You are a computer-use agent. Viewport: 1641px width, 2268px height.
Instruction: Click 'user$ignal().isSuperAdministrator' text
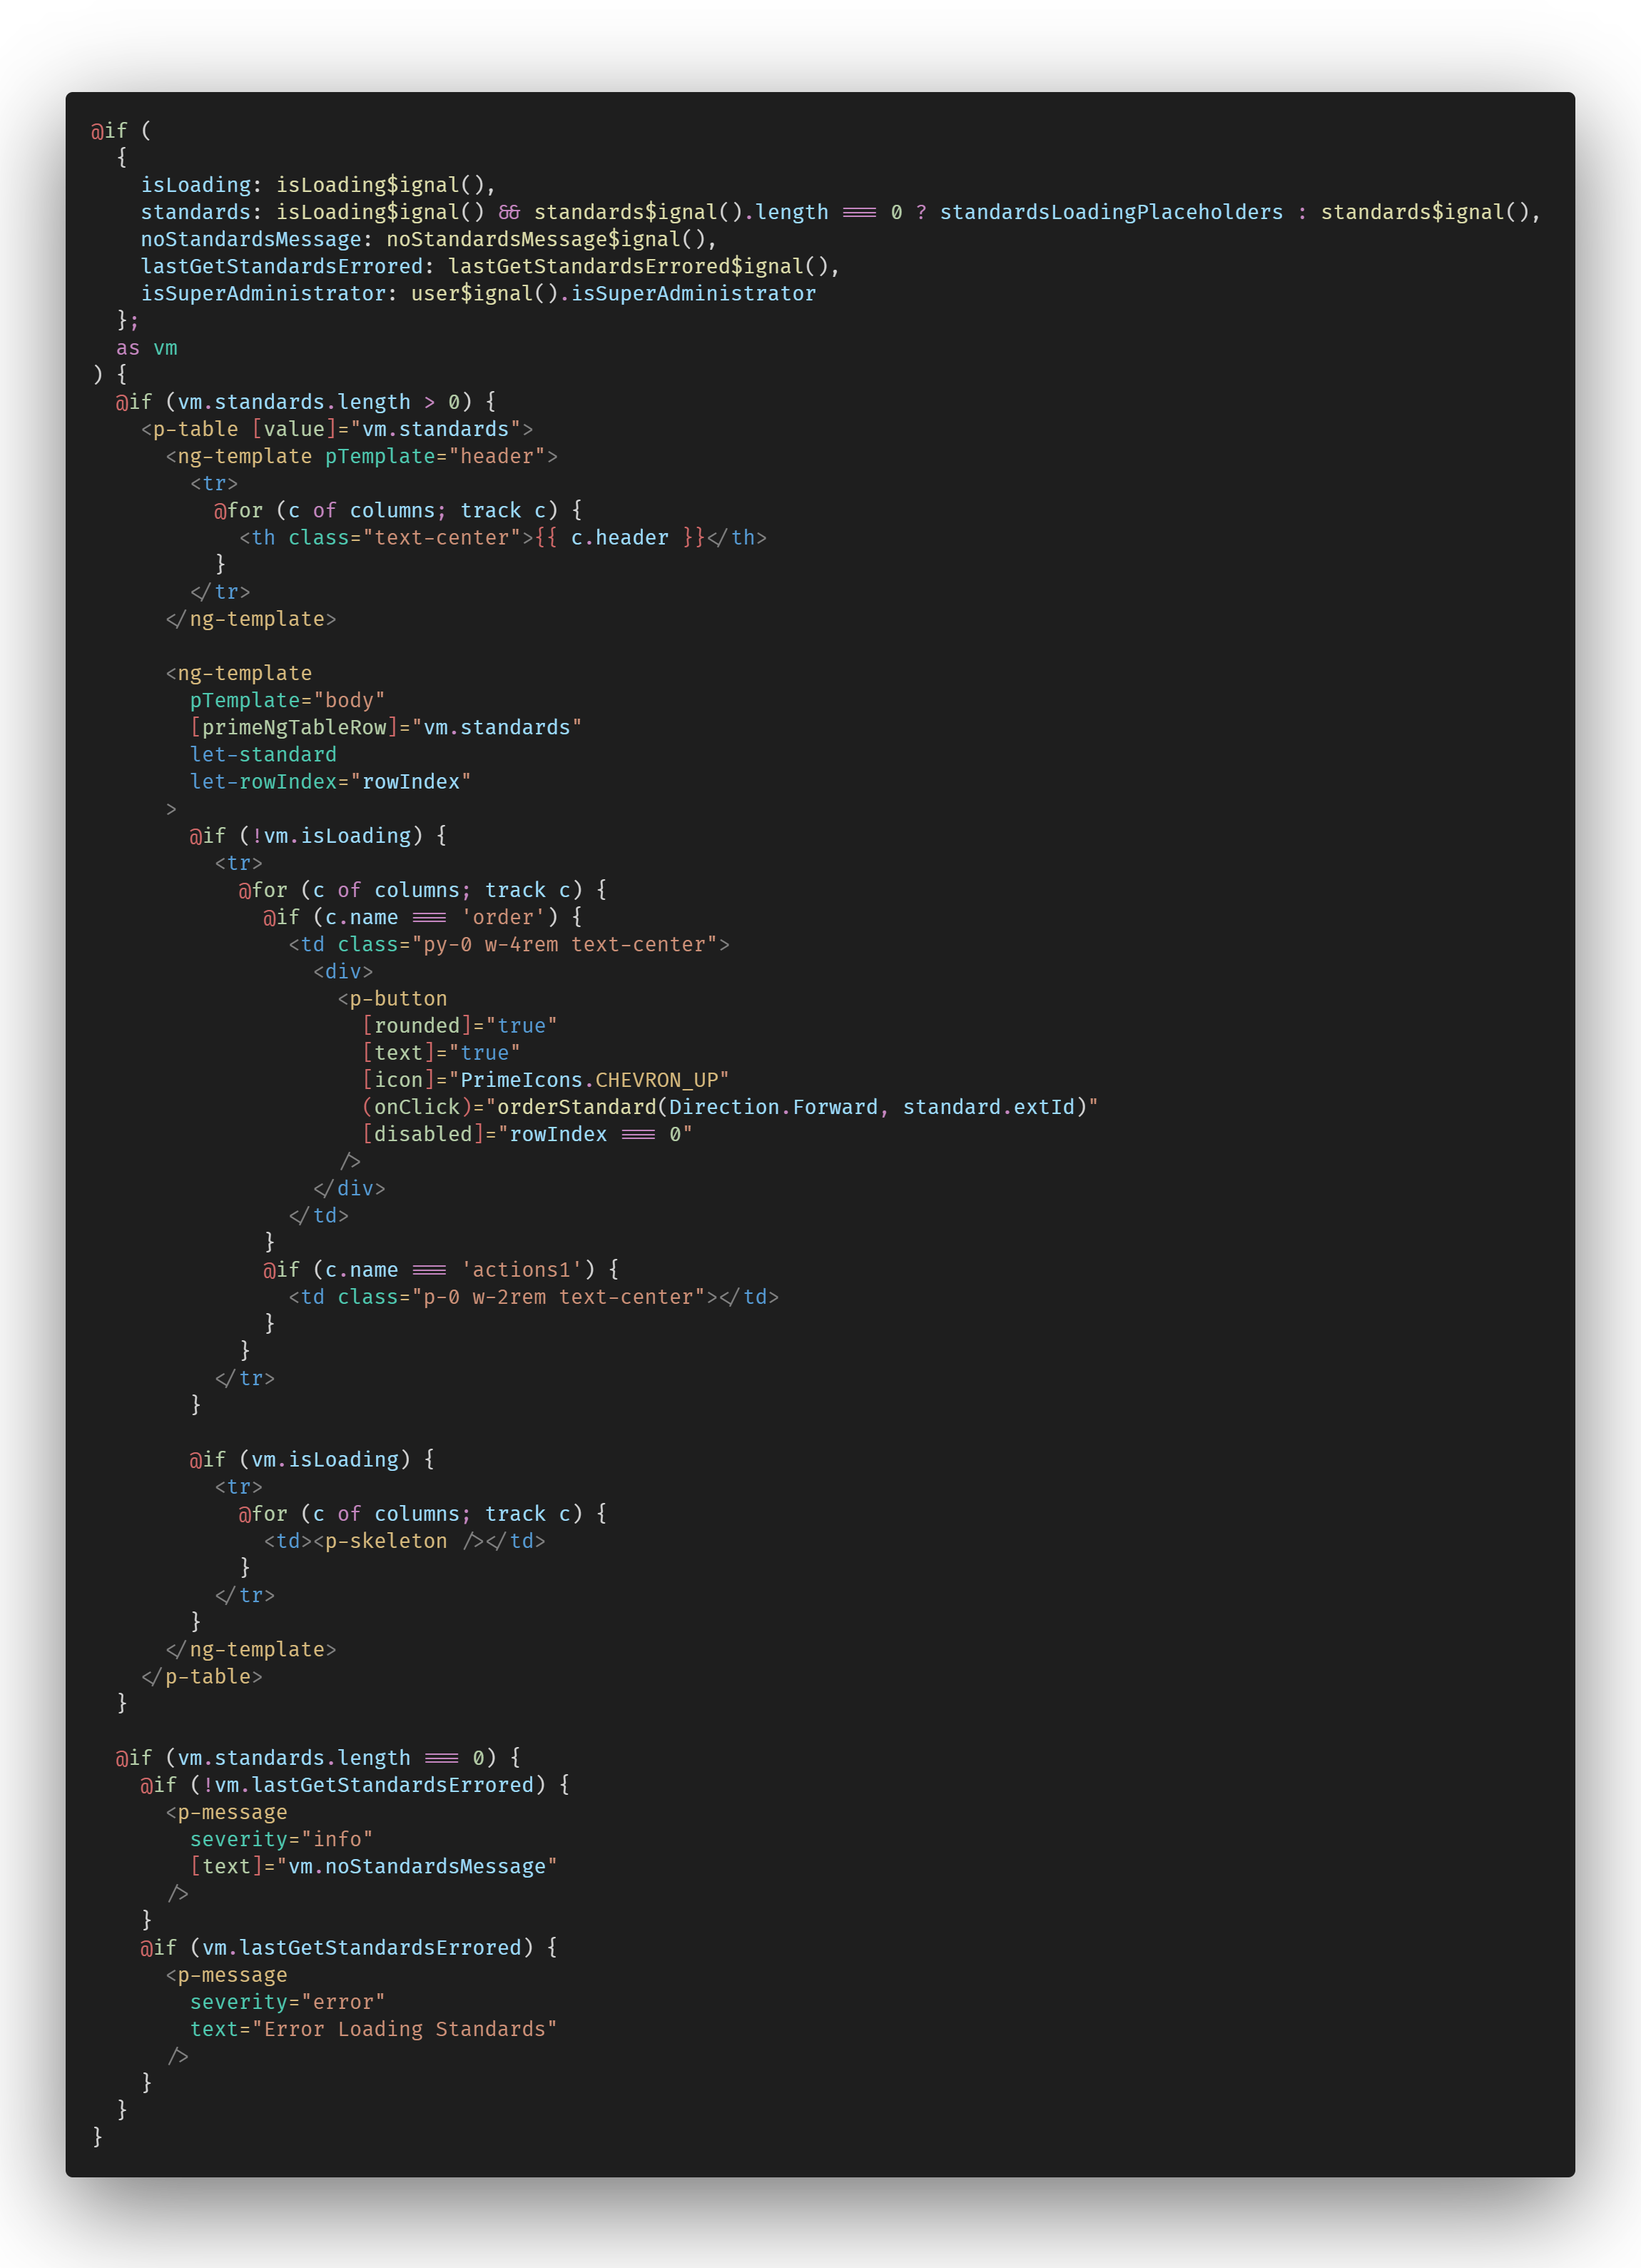(x=613, y=293)
